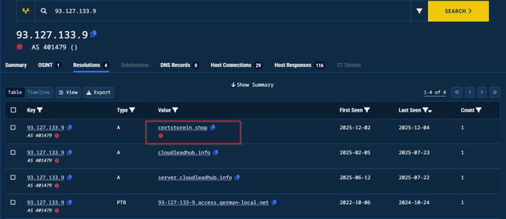Check the cloudleadhub.info row checkbox
This screenshot has width=506, height=219.
[x=13, y=152]
